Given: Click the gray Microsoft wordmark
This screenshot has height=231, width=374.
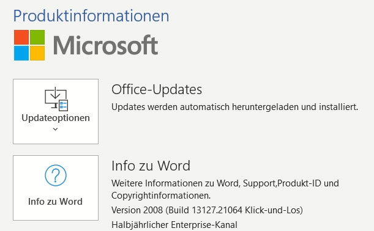Looking at the screenshot, I should coord(105,45).
